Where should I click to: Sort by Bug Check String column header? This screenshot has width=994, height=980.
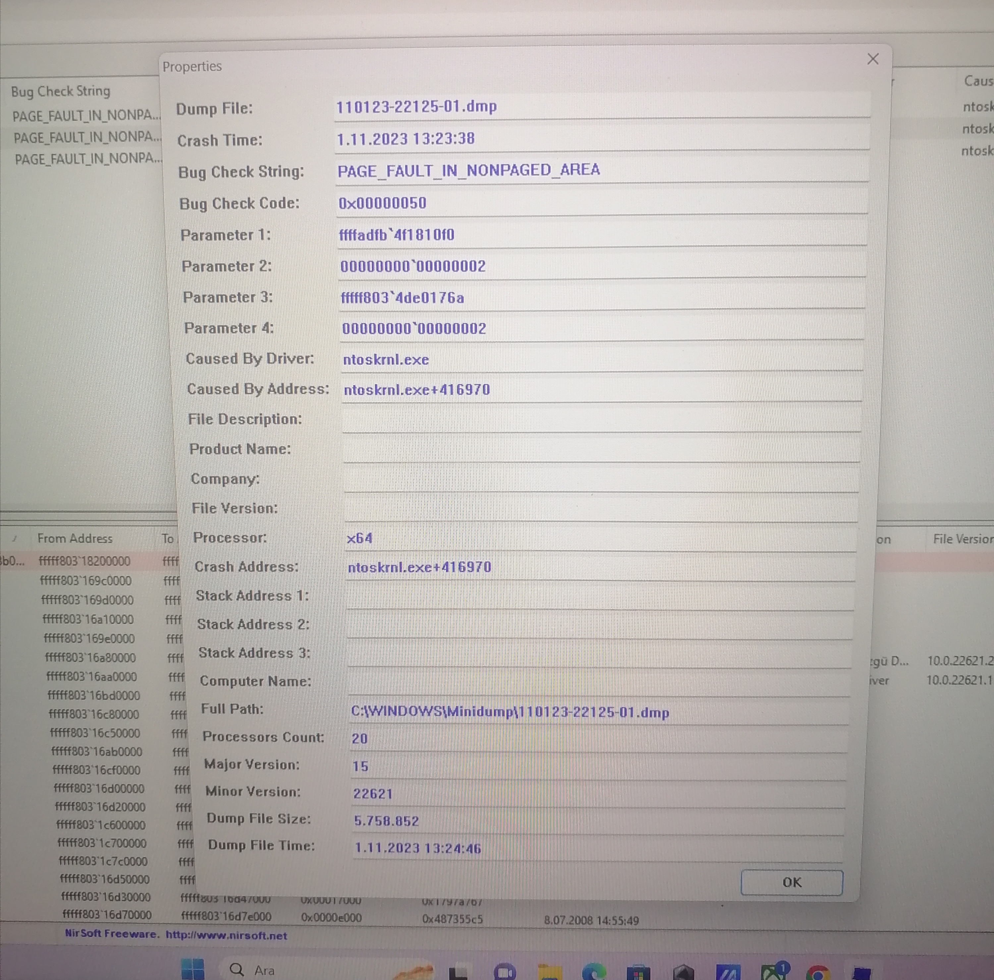click(61, 91)
